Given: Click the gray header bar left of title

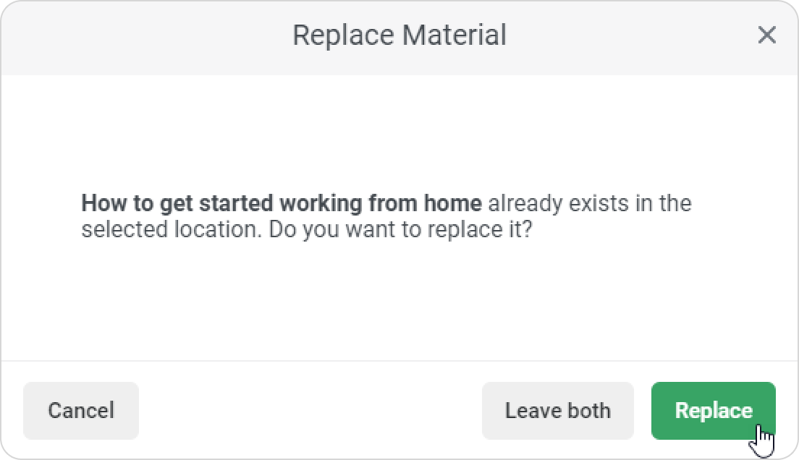Looking at the screenshot, I should click(x=145, y=36).
